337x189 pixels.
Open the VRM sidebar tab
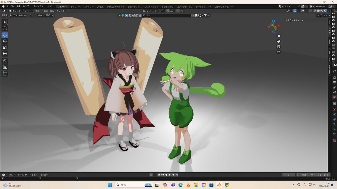[x=329, y=22]
